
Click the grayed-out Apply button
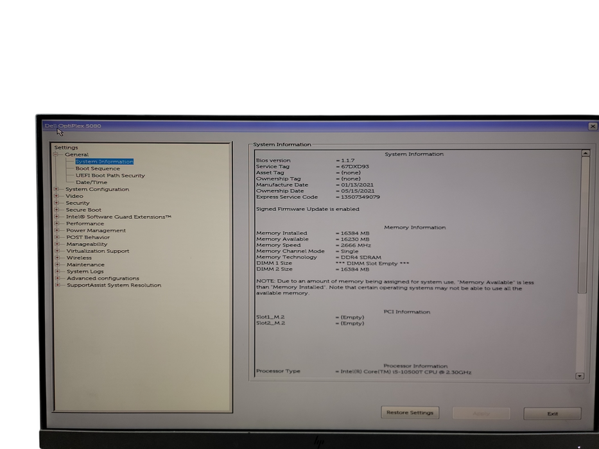click(482, 414)
